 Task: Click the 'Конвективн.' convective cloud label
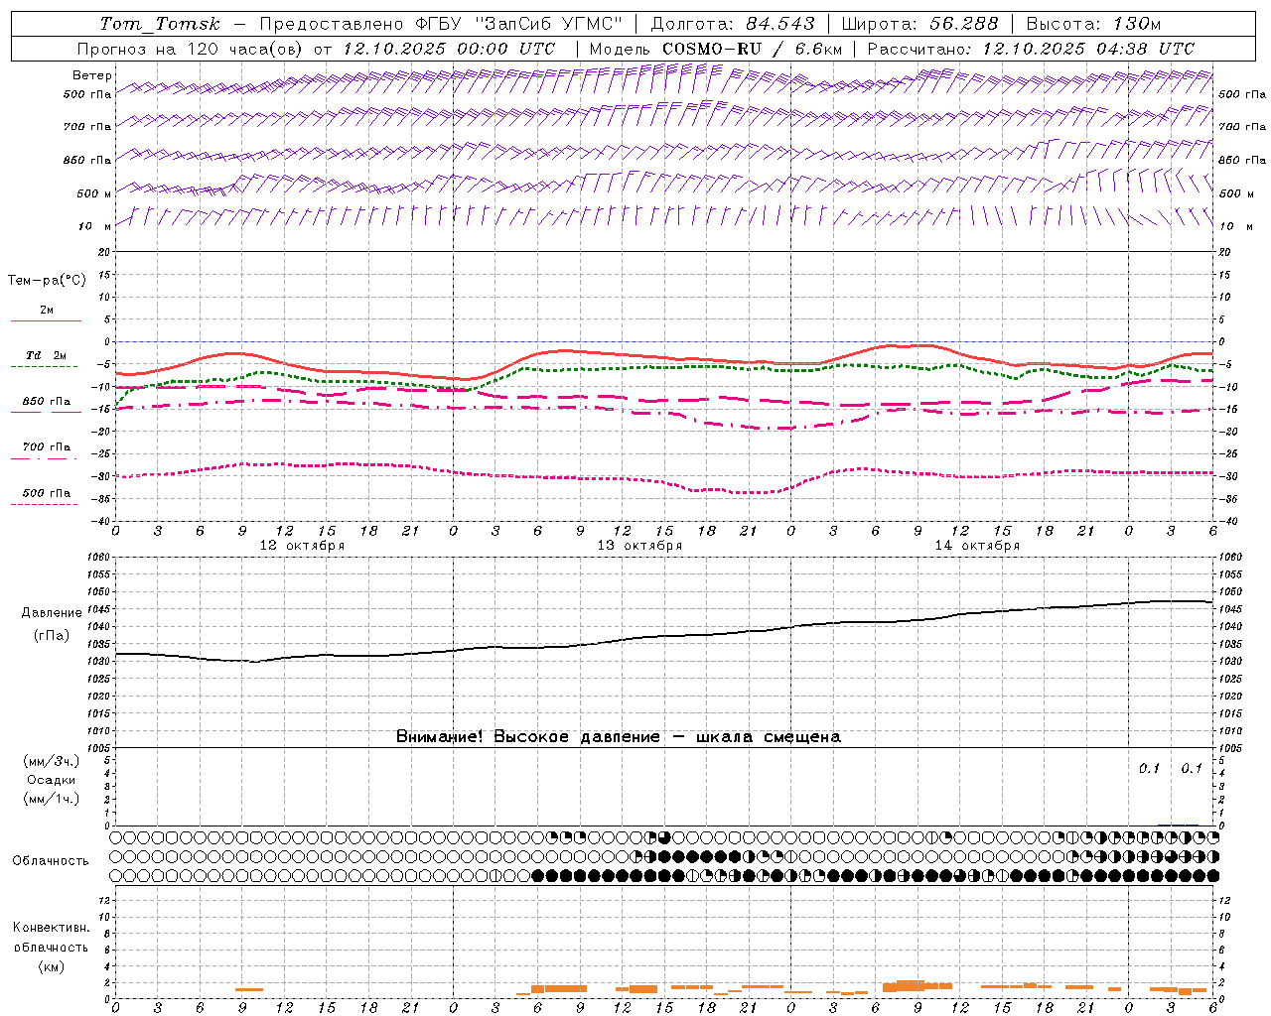point(51,928)
